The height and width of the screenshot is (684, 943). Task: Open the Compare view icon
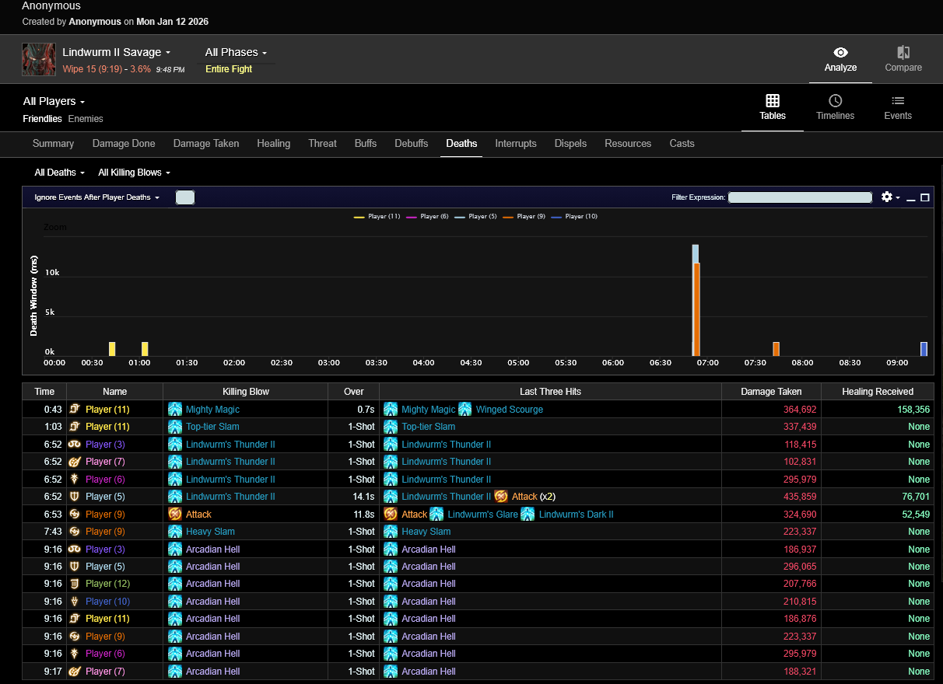[903, 53]
